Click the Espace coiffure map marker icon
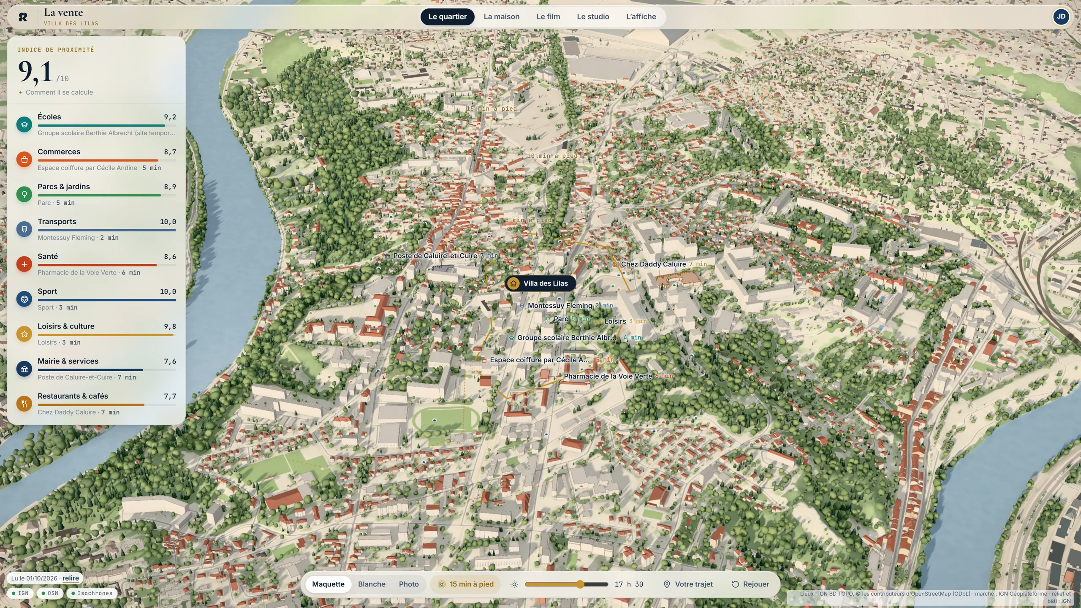 click(x=484, y=360)
